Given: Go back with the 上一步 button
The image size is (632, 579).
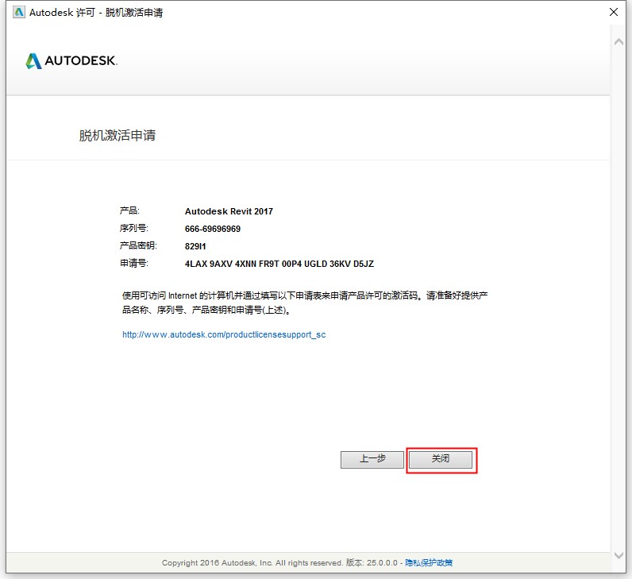Looking at the screenshot, I should click(x=372, y=459).
